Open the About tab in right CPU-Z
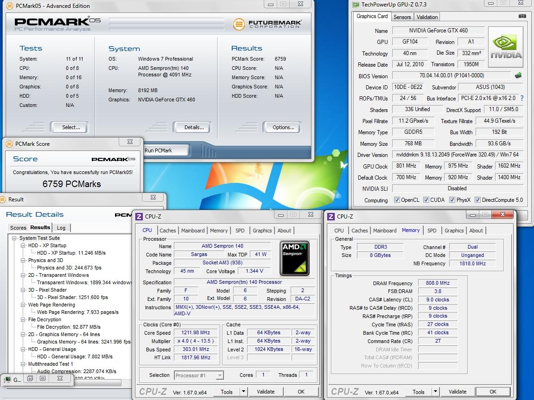This screenshot has height=400, width=534. tap(476, 231)
